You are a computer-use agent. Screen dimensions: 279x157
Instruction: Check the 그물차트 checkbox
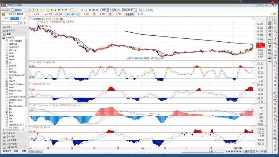(7, 44)
